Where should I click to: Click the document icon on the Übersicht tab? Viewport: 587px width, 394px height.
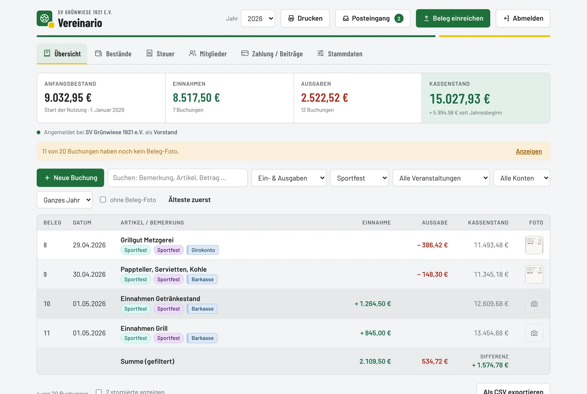pyautogui.click(x=47, y=54)
